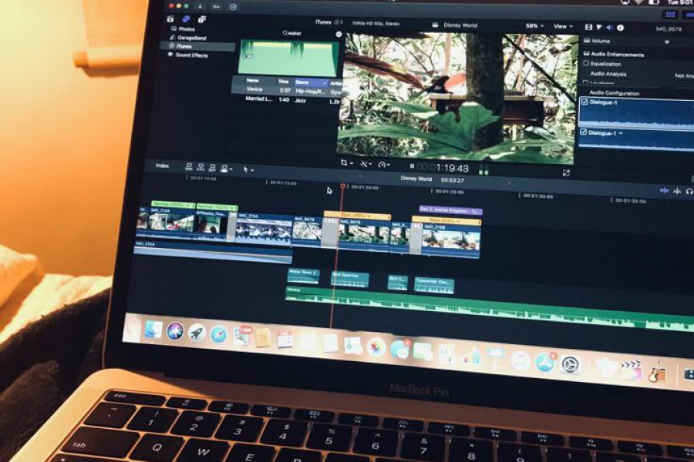This screenshot has width=694, height=462.
Task: Toggle video skimming icon in timeline
Action: (x=664, y=190)
